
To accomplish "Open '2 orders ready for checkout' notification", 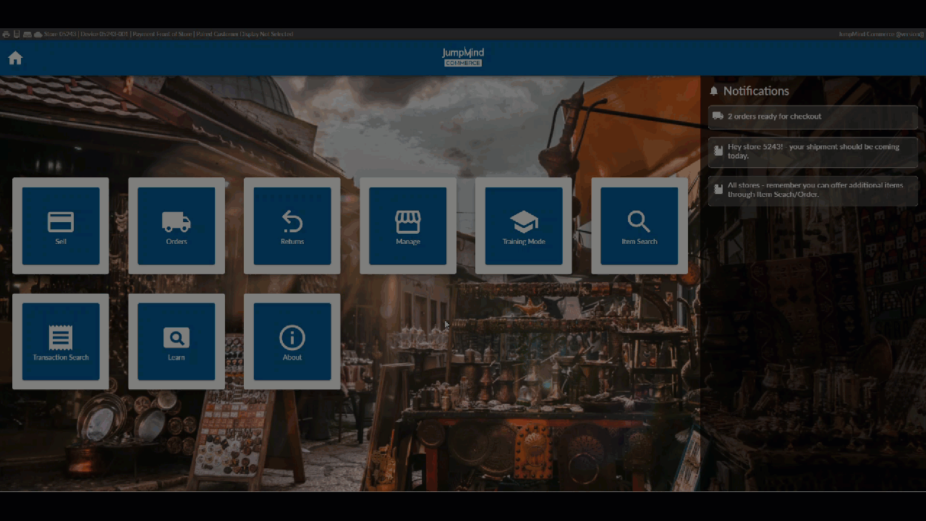I will (812, 117).
